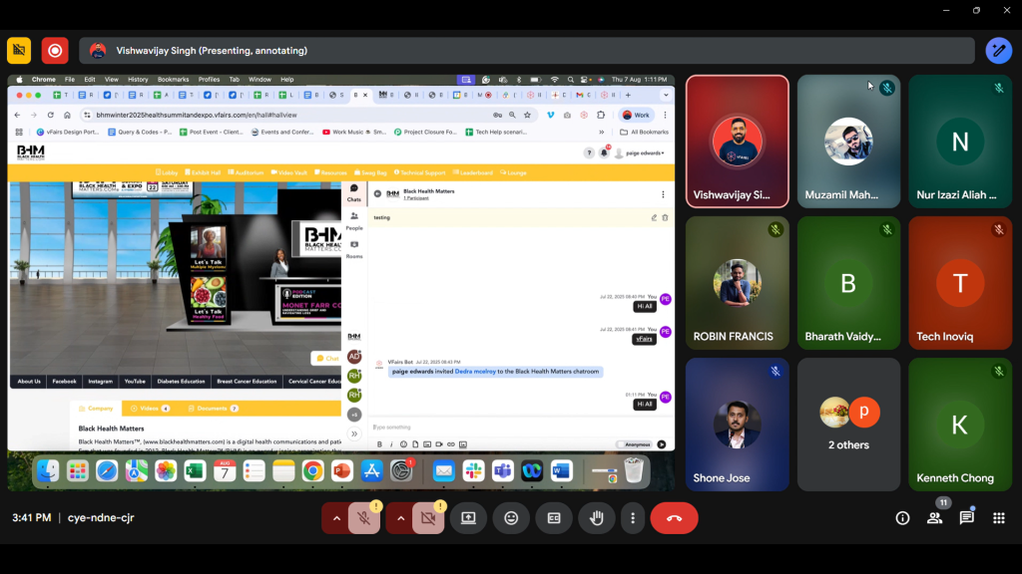Start presenting your screen
This screenshot has width=1022, height=574.
tap(469, 518)
